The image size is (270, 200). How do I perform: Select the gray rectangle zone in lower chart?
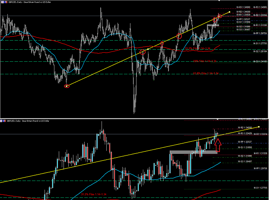coord(194,152)
